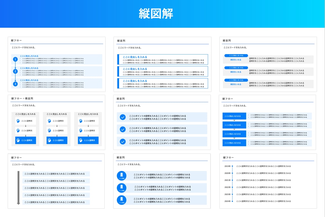Click the top check mark circle icon
325x217 pixels.
(x=123, y=117)
